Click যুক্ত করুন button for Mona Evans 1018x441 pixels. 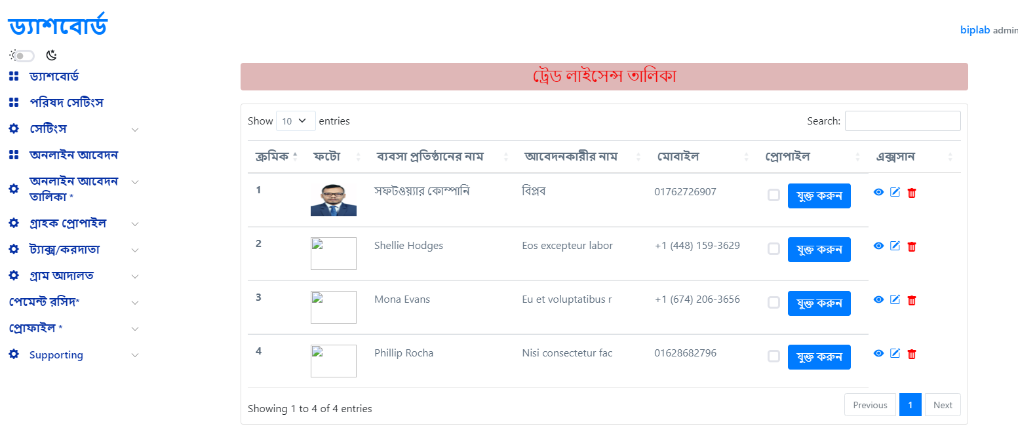point(819,303)
